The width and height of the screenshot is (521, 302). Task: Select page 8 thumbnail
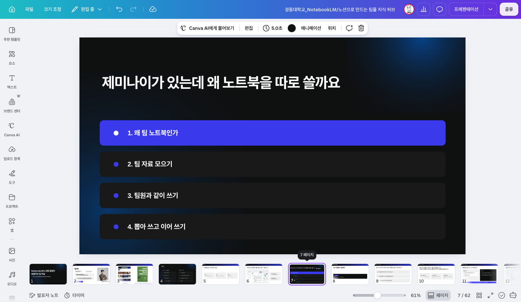tap(350, 274)
